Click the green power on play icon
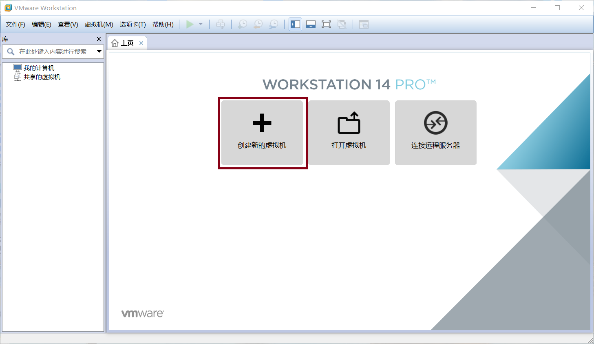Image resolution: width=594 pixels, height=344 pixels. [190, 24]
